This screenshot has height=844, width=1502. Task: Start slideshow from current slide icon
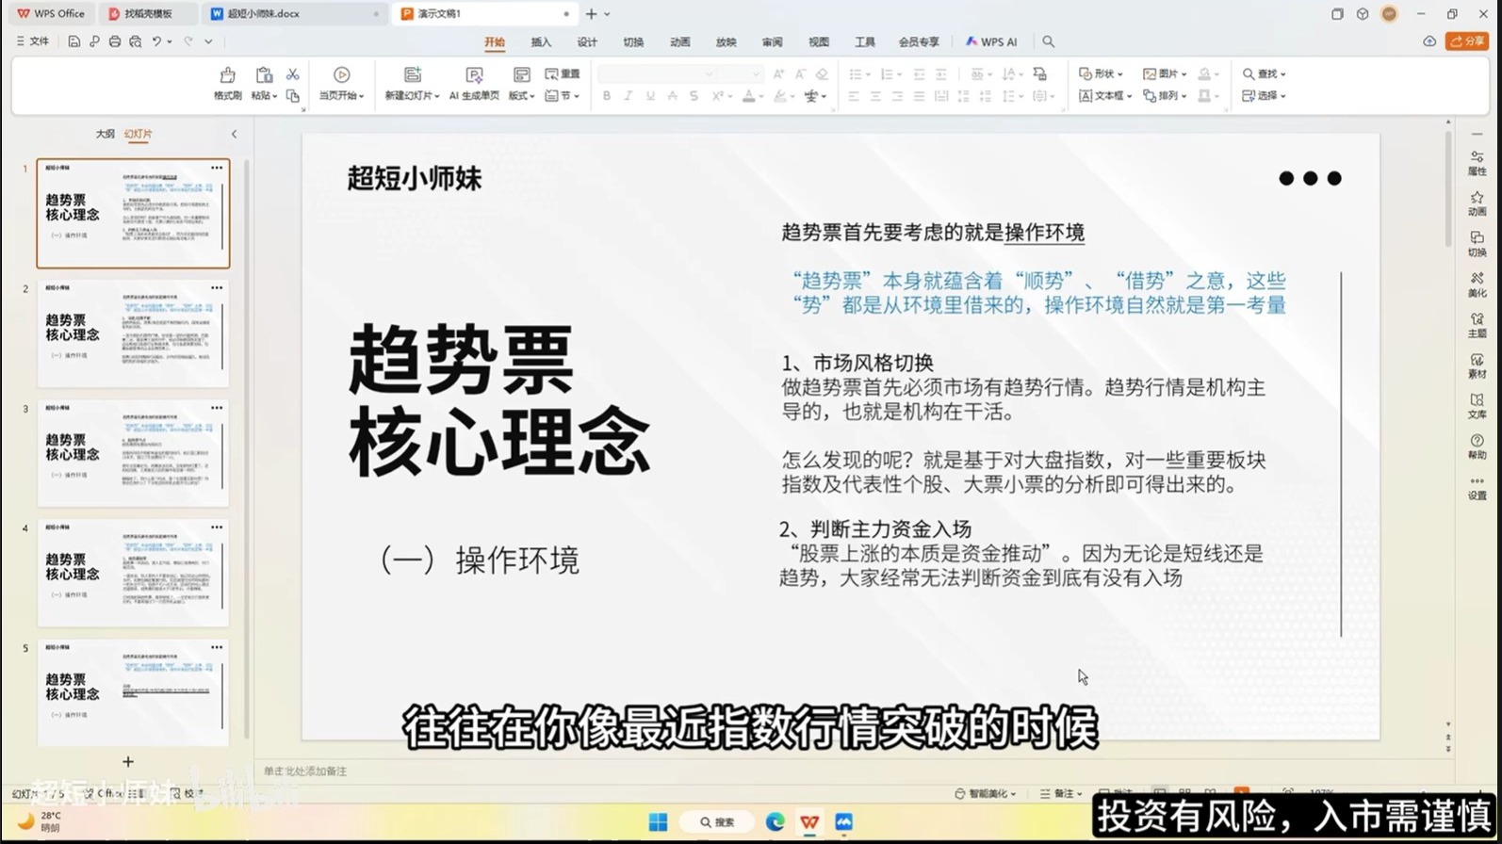click(x=341, y=74)
